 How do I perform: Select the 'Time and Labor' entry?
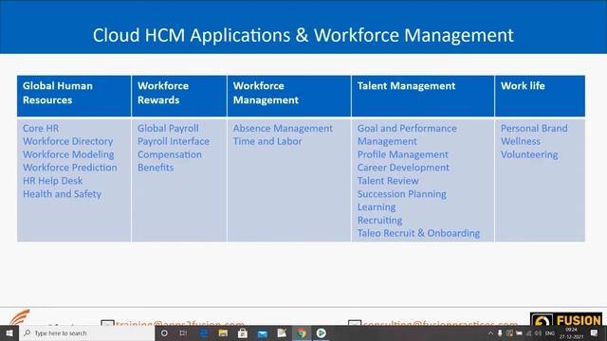click(x=267, y=141)
